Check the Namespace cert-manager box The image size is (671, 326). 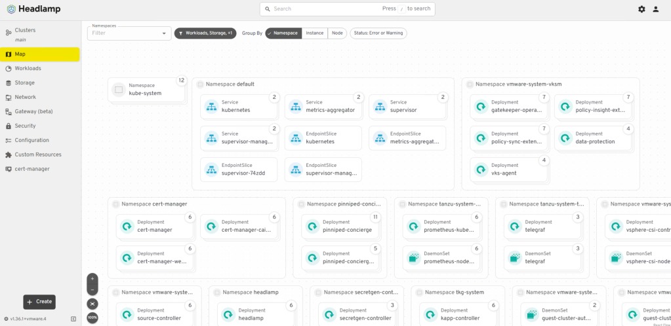(x=115, y=204)
